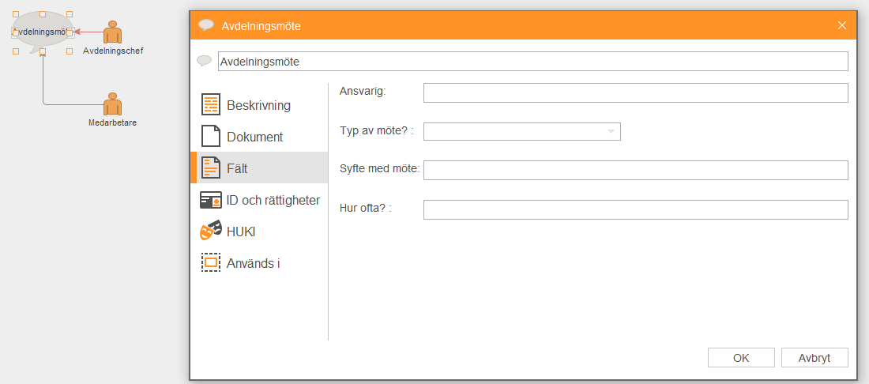The height and width of the screenshot is (384, 869).
Task: Select the Dokument page icon
Action: point(211,137)
